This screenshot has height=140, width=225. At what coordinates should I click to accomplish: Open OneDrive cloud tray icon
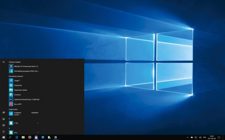192,137
